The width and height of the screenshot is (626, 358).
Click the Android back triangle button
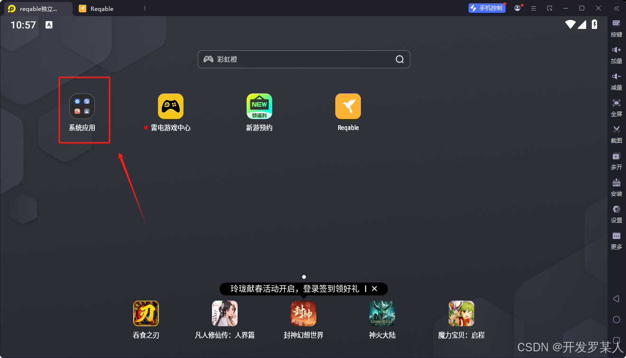[x=616, y=299]
